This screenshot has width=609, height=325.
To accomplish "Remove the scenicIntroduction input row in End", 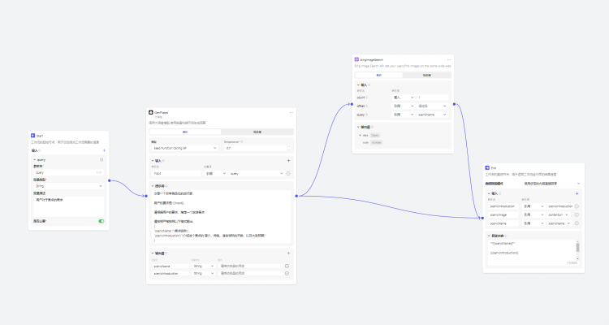I will tap(577, 206).
